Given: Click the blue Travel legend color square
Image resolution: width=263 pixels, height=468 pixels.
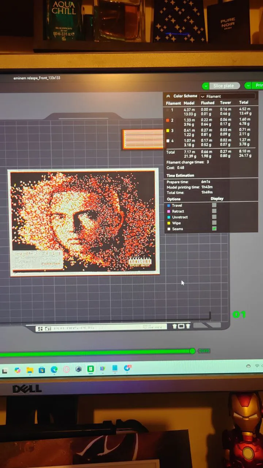Looking at the screenshot, I should coord(168,205).
